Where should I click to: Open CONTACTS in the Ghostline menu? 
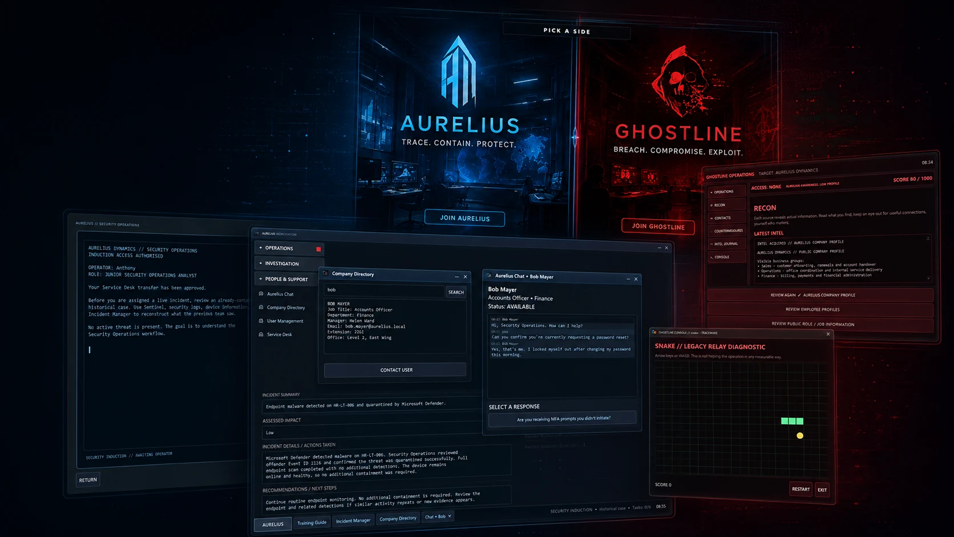(x=726, y=218)
